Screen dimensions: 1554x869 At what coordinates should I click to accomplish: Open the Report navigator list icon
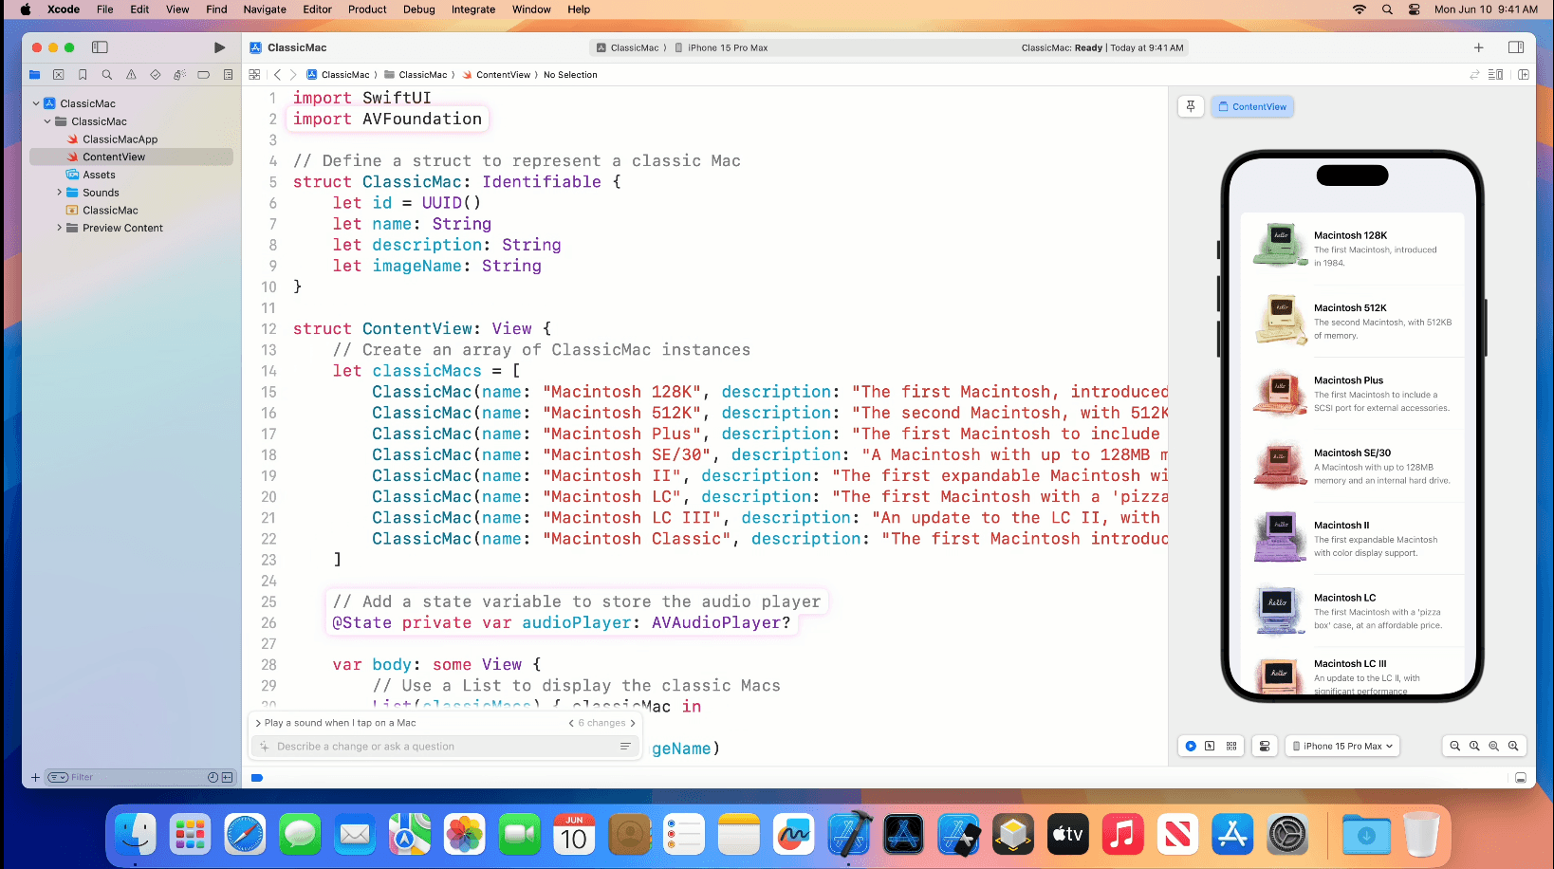click(228, 74)
